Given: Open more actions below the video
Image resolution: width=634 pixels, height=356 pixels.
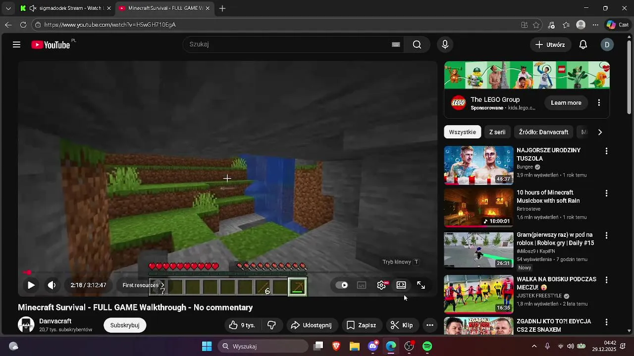Looking at the screenshot, I should tap(430, 325).
